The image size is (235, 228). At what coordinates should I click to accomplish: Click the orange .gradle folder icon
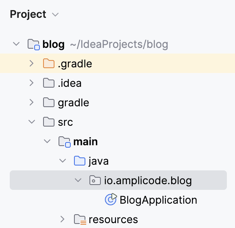click(x=49, y=63)
